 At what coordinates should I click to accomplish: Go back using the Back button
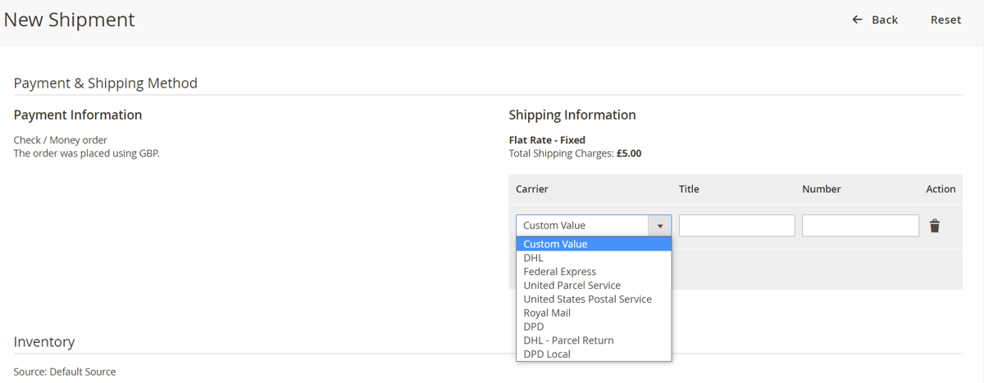(x=875, y=20)
